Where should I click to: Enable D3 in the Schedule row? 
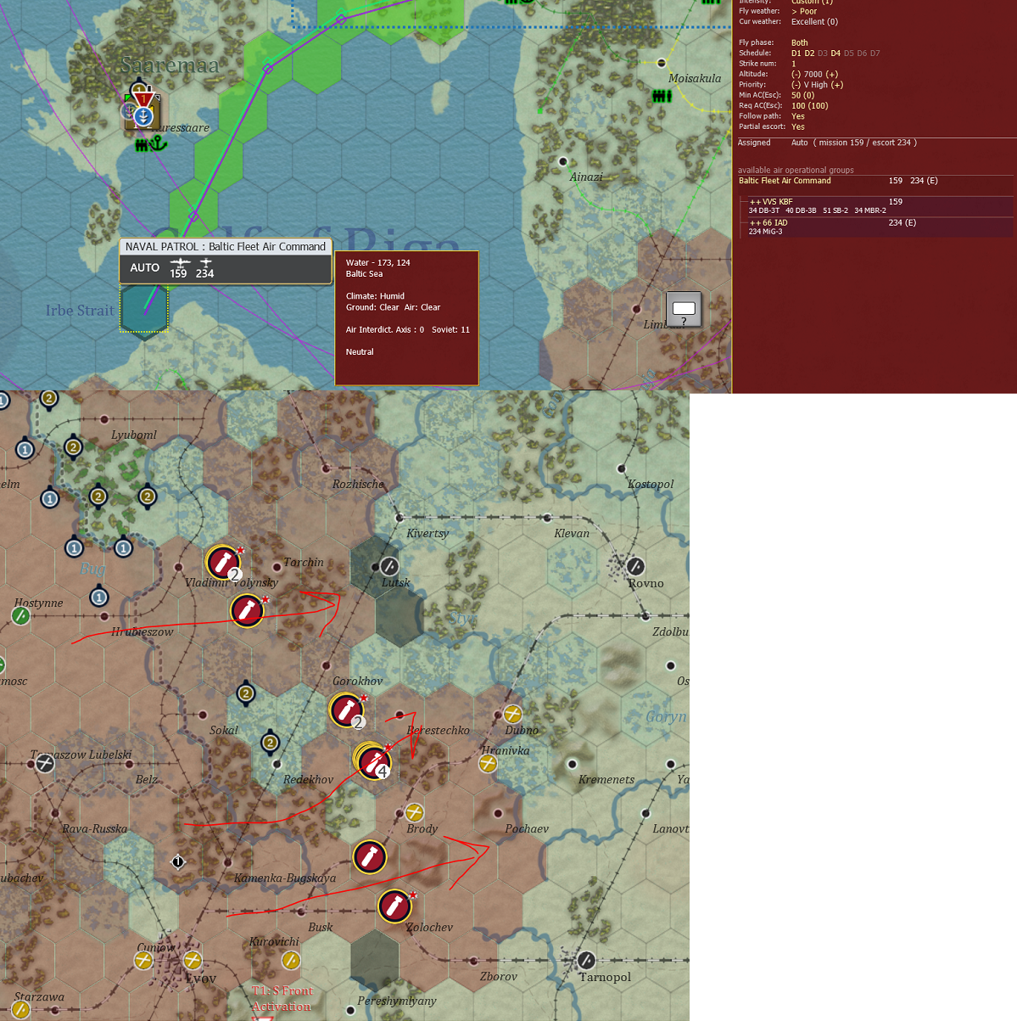click(822, 53)
